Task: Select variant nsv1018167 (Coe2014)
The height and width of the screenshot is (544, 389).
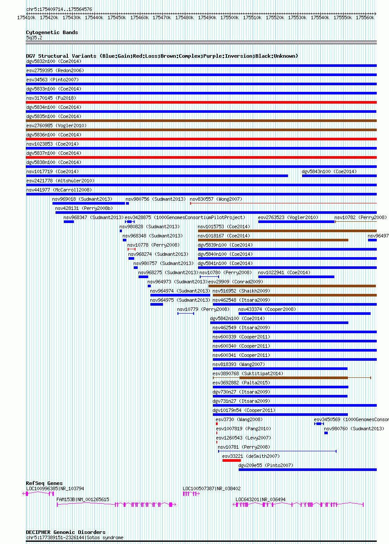Action: tap(273, 240)
